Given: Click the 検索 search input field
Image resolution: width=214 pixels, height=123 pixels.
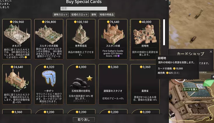Looking at the screenshot, I should tap(84, 8).
